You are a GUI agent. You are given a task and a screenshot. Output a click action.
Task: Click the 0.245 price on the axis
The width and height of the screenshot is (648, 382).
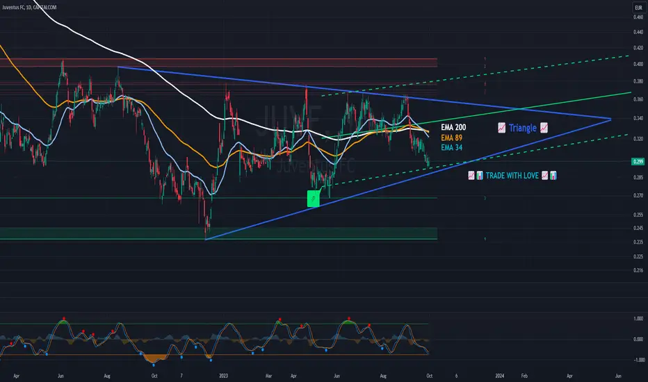pyautogui.click(x=638, y=228)
